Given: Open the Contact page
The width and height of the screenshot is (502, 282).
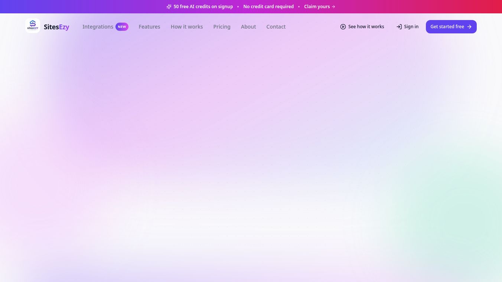Looking at the screenshot, I should pyautogui.click(x=276, y=27).
